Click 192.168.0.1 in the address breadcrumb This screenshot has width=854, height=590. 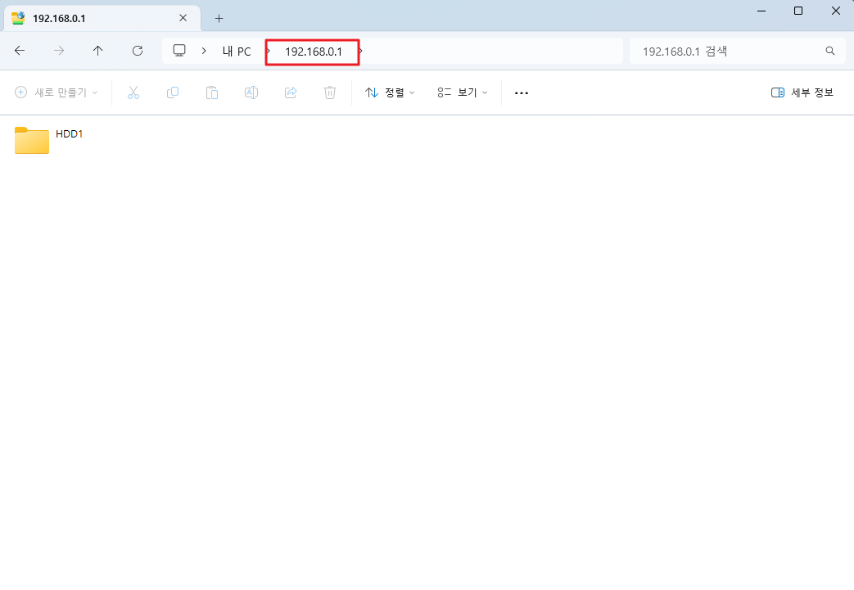click(x=312, y=51)
